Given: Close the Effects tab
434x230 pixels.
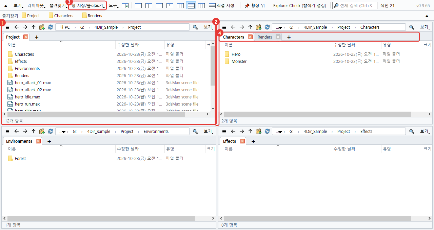Looking at the screenshot, I should (x=242, y=141).
